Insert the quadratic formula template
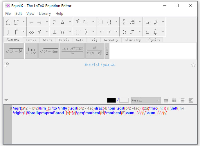The image size is (200, 146). [72, 51]
